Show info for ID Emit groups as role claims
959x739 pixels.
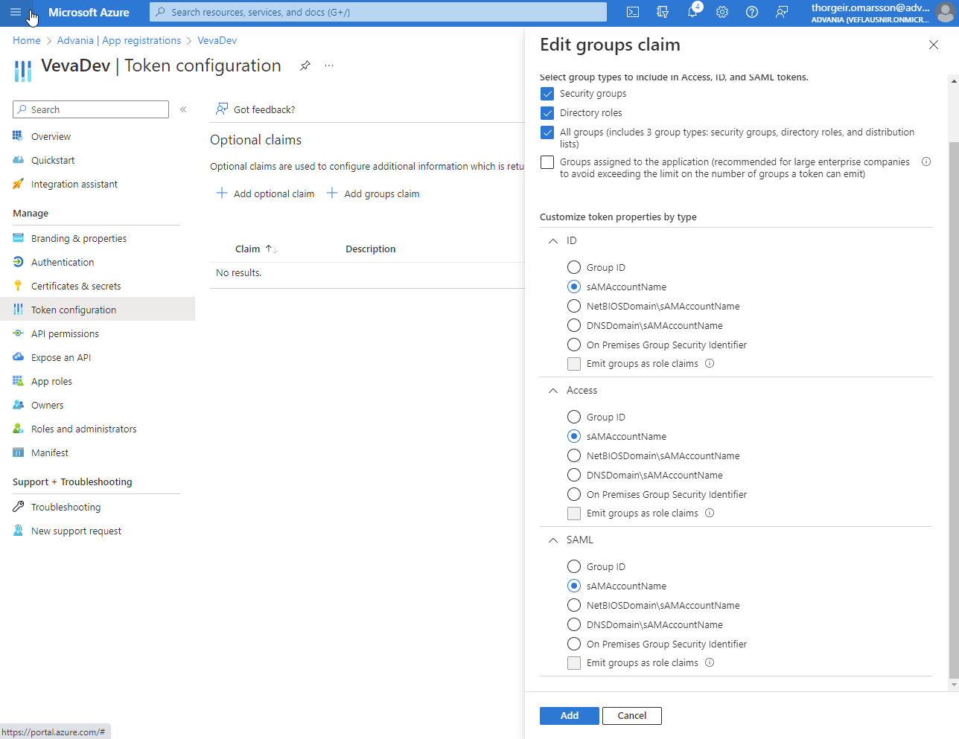point(710,363)
